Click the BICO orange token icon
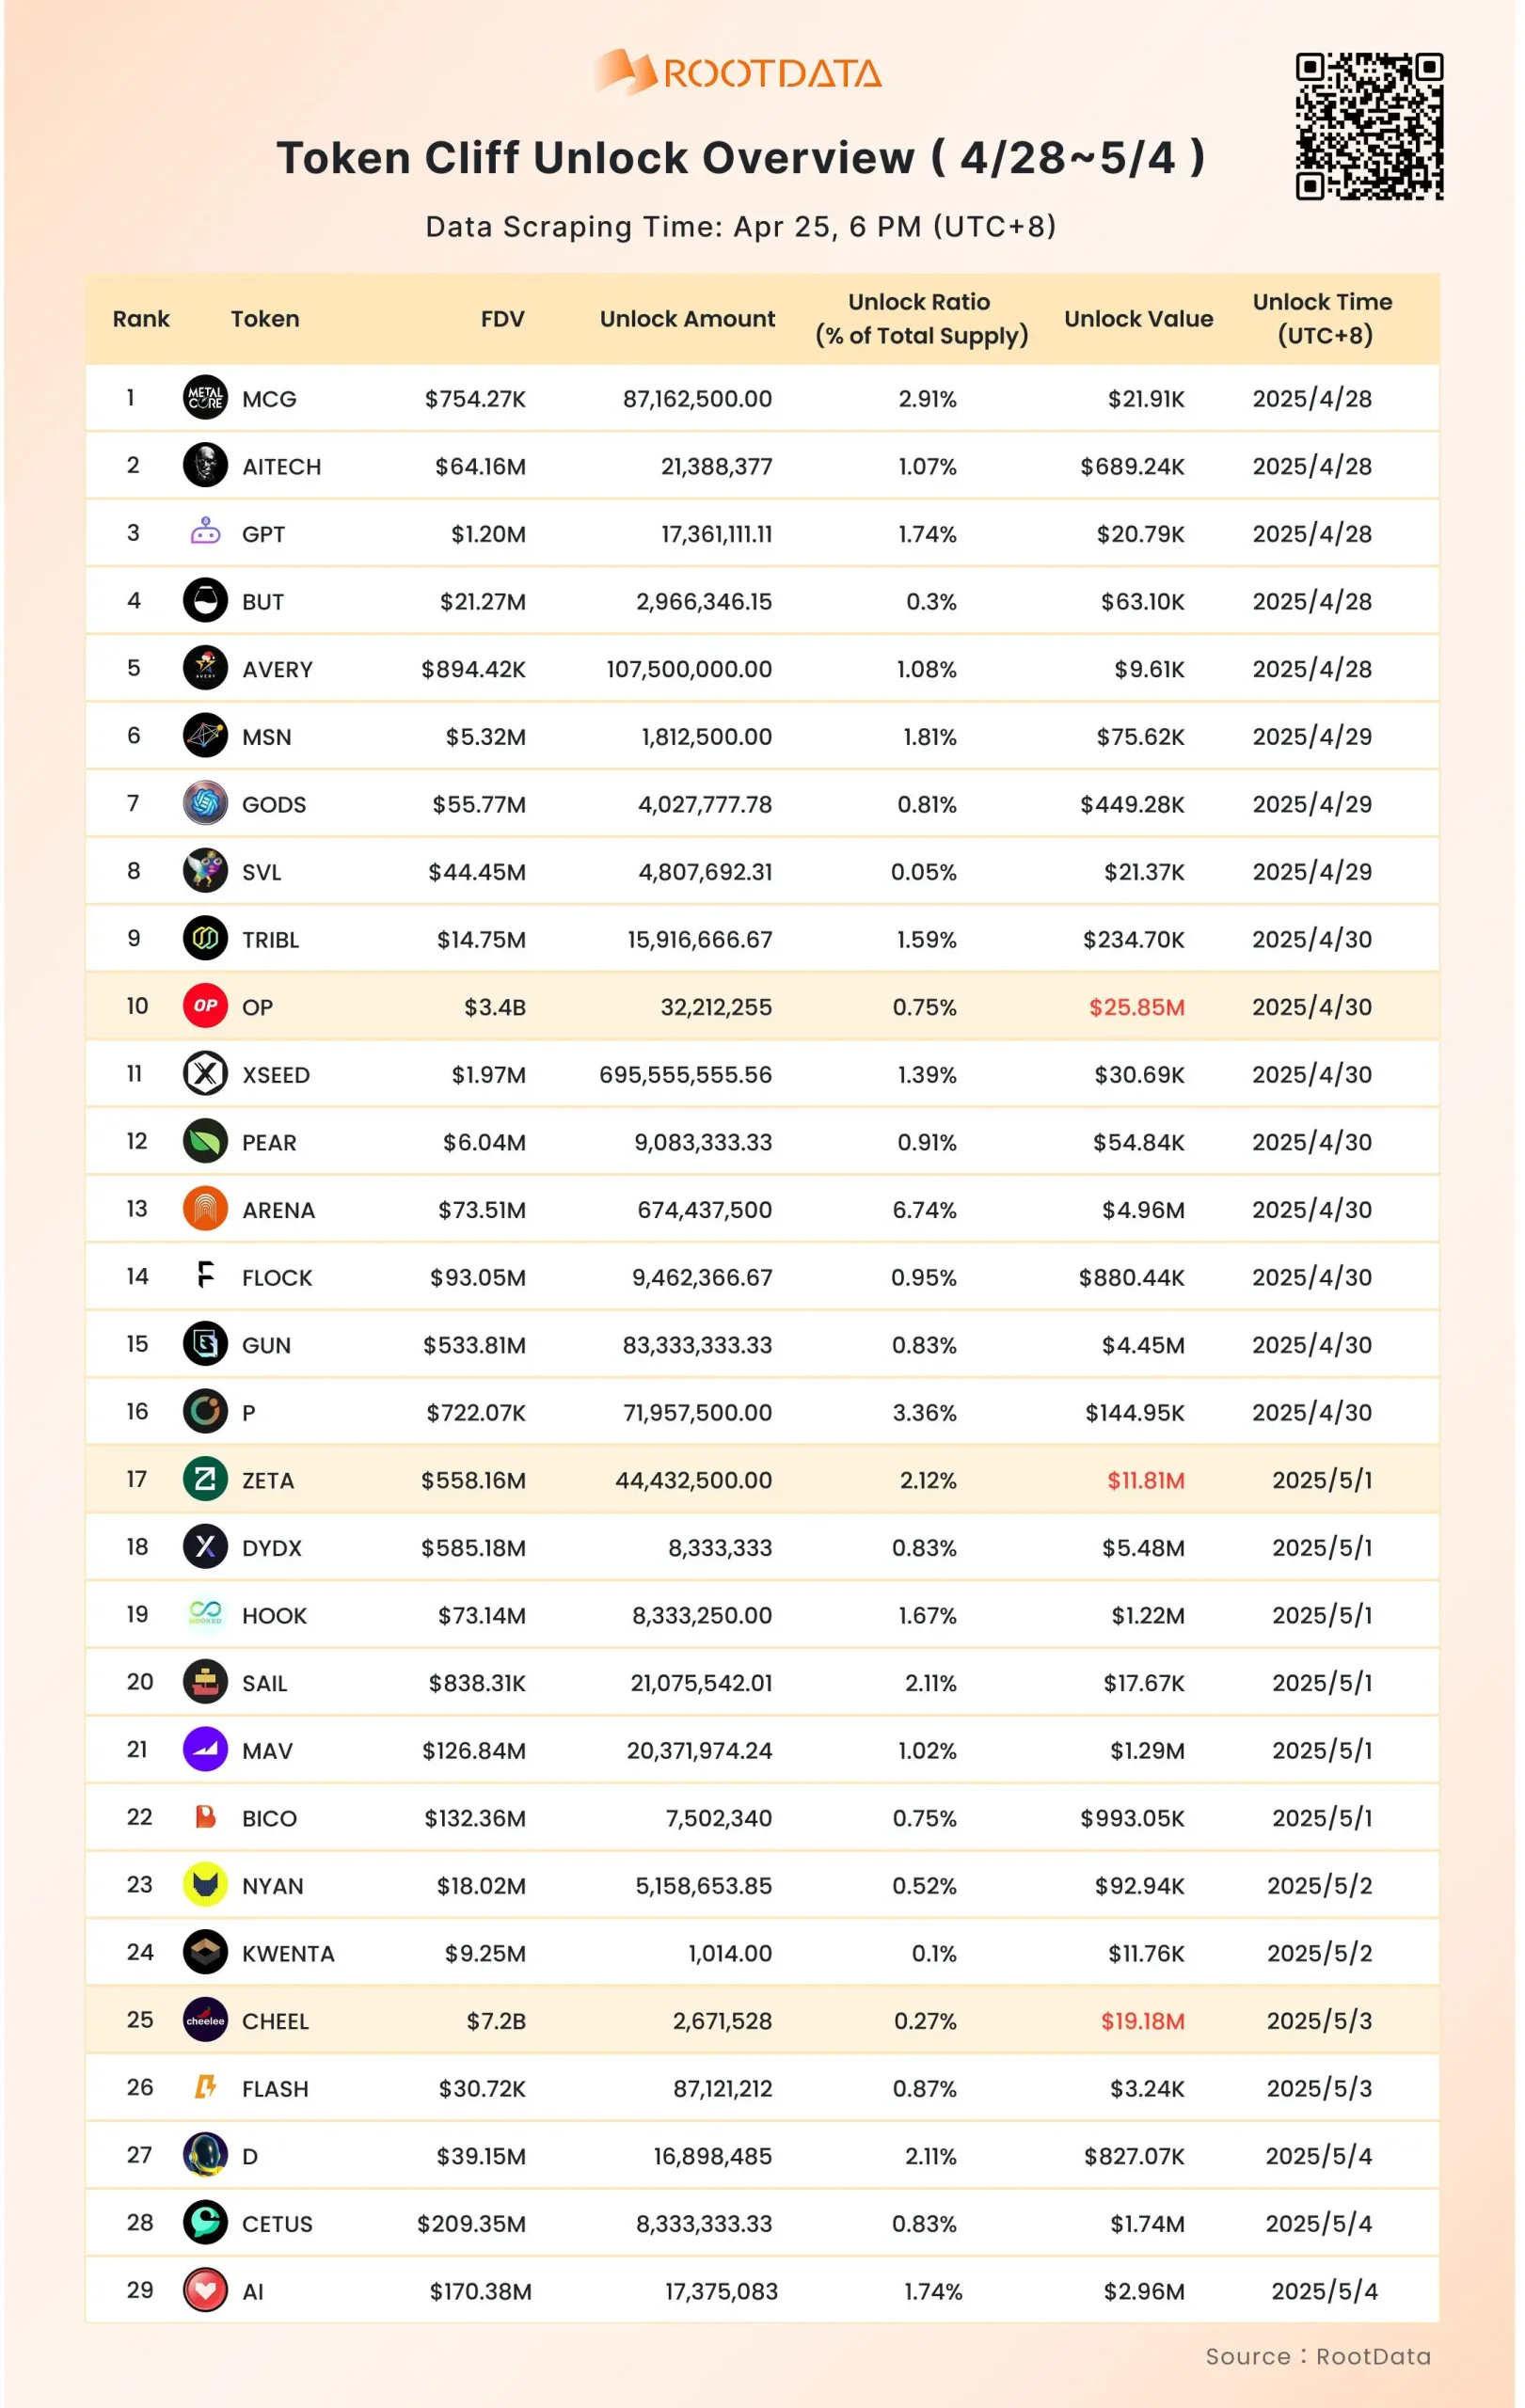Image resolution: width=1525 pixels, height=2408 pixels. coord(205,1817)
